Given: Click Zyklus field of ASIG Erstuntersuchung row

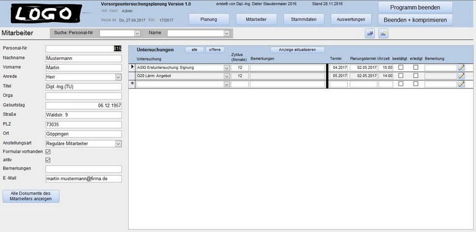Looking at the screenshot, I should 240,68.
